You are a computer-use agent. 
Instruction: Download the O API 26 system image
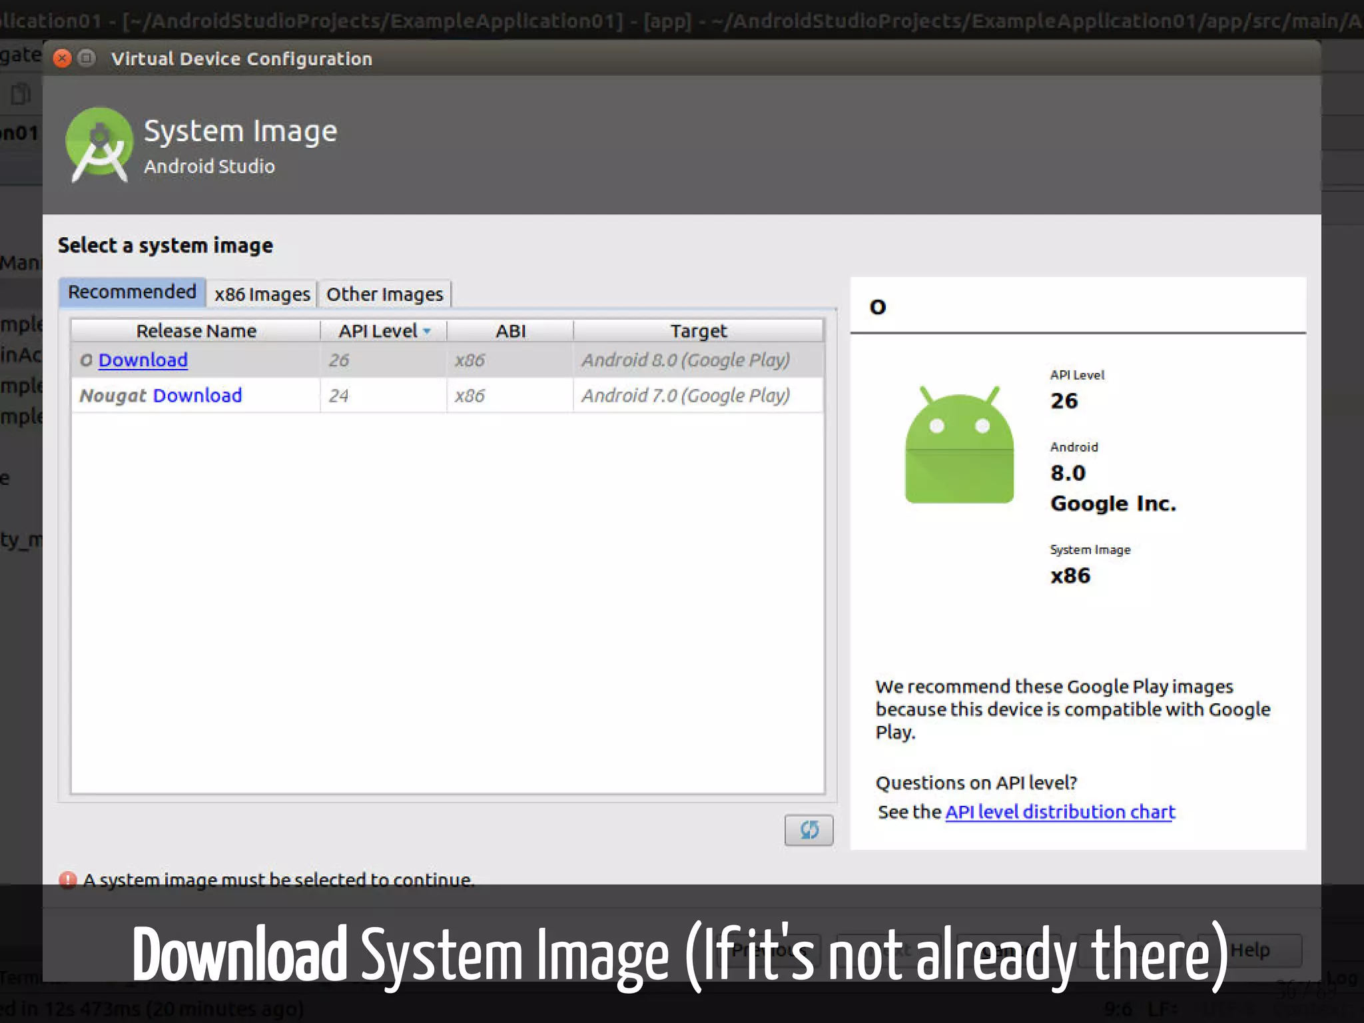(143, 360)
